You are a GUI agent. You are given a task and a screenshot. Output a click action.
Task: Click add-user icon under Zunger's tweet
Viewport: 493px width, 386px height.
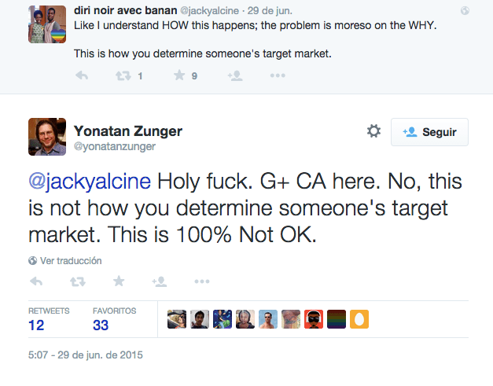160,281
